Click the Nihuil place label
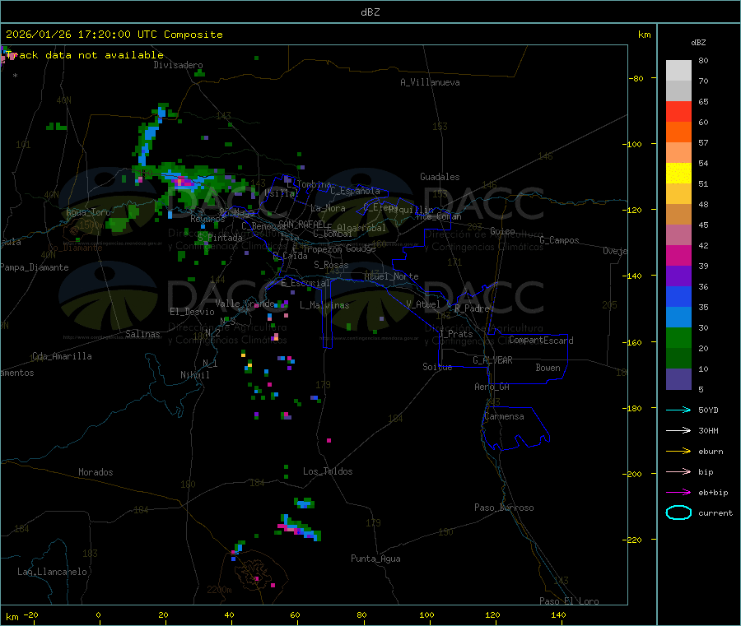The width and height of the screenshot is (741, 626). click(x=194, y=375)
